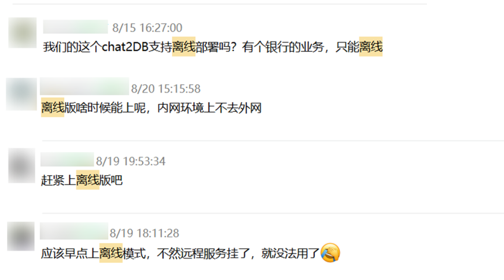
Task: Click the chat2DB word in the first message
Action: (x=125, y=47)
